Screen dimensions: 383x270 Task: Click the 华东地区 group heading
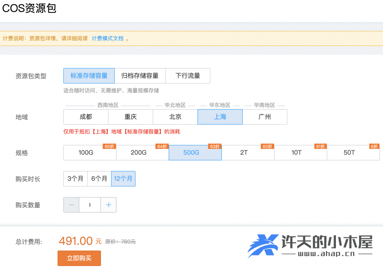click(x=220, y=105)
